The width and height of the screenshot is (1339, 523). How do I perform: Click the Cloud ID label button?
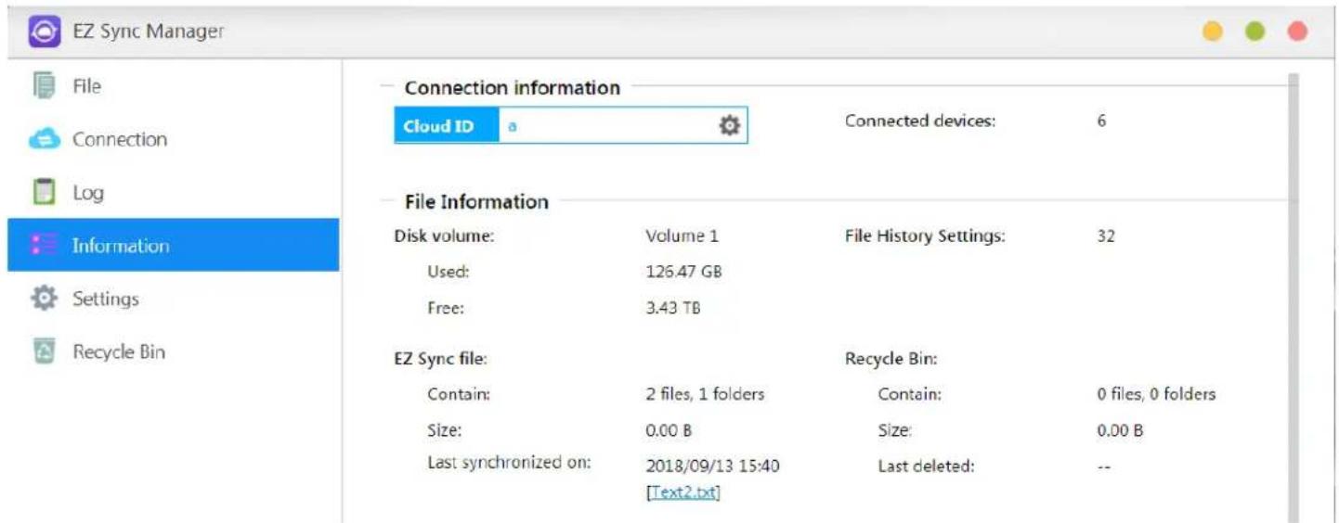click(x=448, y=126)
